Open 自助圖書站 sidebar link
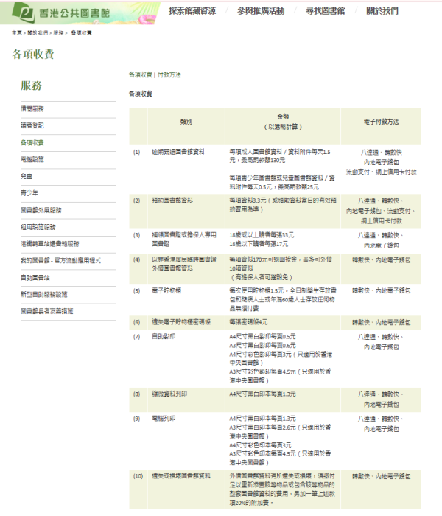This screenshot has height=516, width=442. point(35,278)
